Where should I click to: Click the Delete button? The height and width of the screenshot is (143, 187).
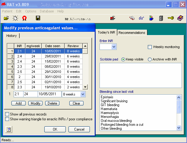52,103
